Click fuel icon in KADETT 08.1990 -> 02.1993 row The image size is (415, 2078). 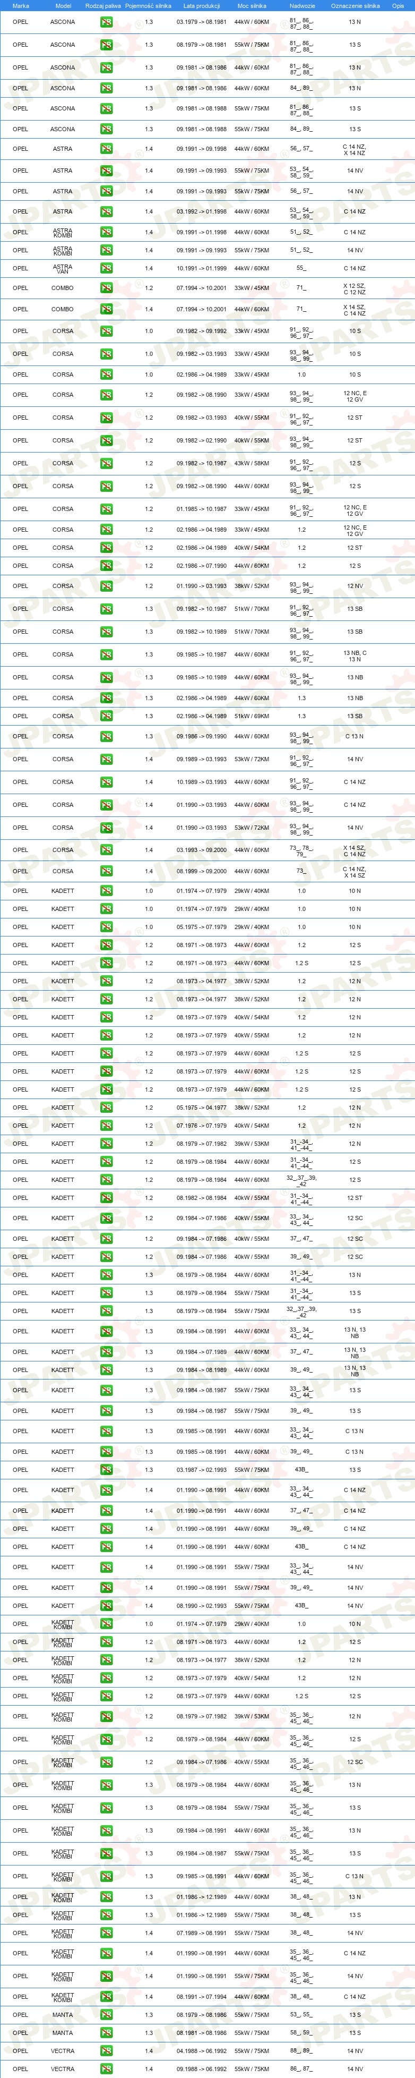click(x=106, y=1606)
